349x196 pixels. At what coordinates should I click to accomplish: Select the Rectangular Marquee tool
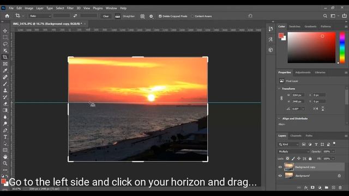[5, 37]
